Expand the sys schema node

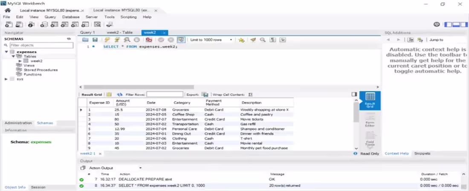(x=6, y=79)
